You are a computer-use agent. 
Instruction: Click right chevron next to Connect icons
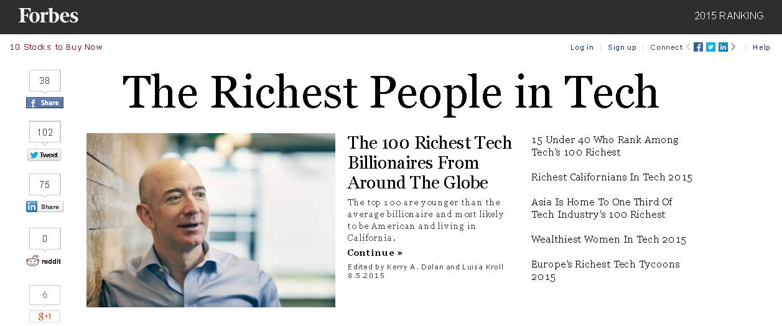(733, 47)
